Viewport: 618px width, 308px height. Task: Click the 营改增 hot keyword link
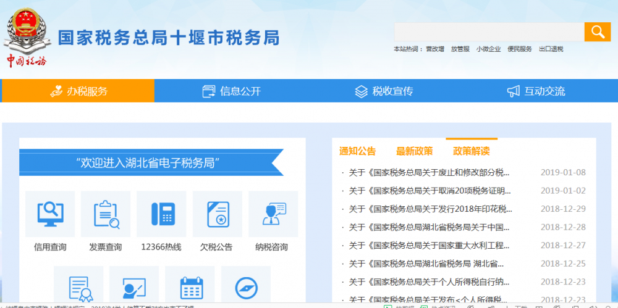pyautogui.click(x=434, y=49)
